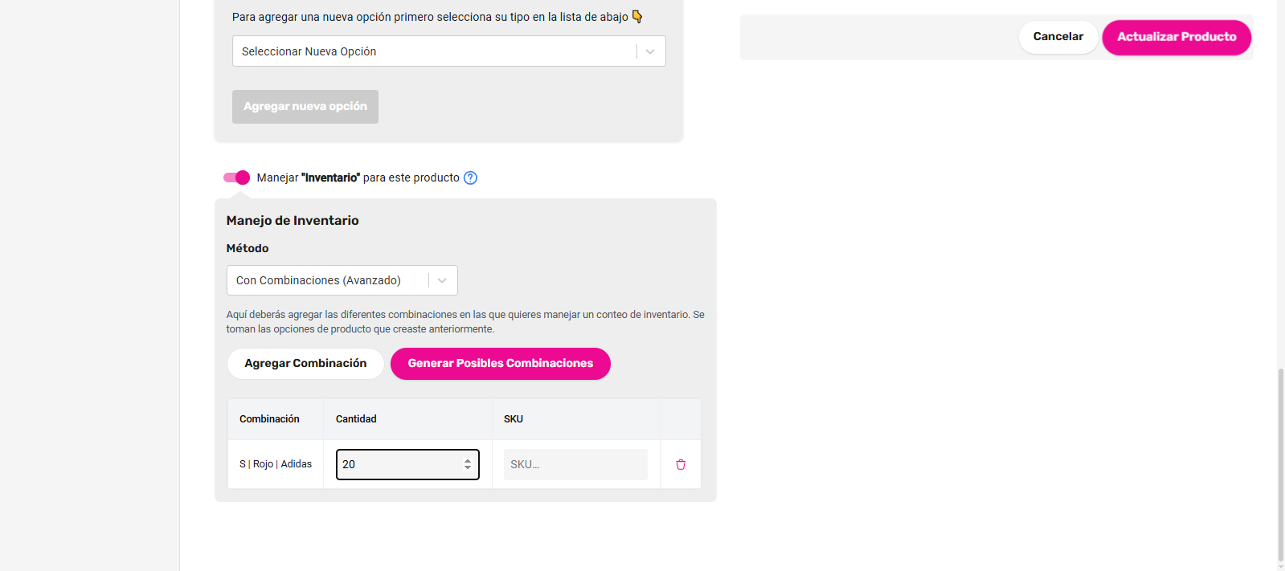Open the tooltip via the Inventario help icon

(470, 177)
